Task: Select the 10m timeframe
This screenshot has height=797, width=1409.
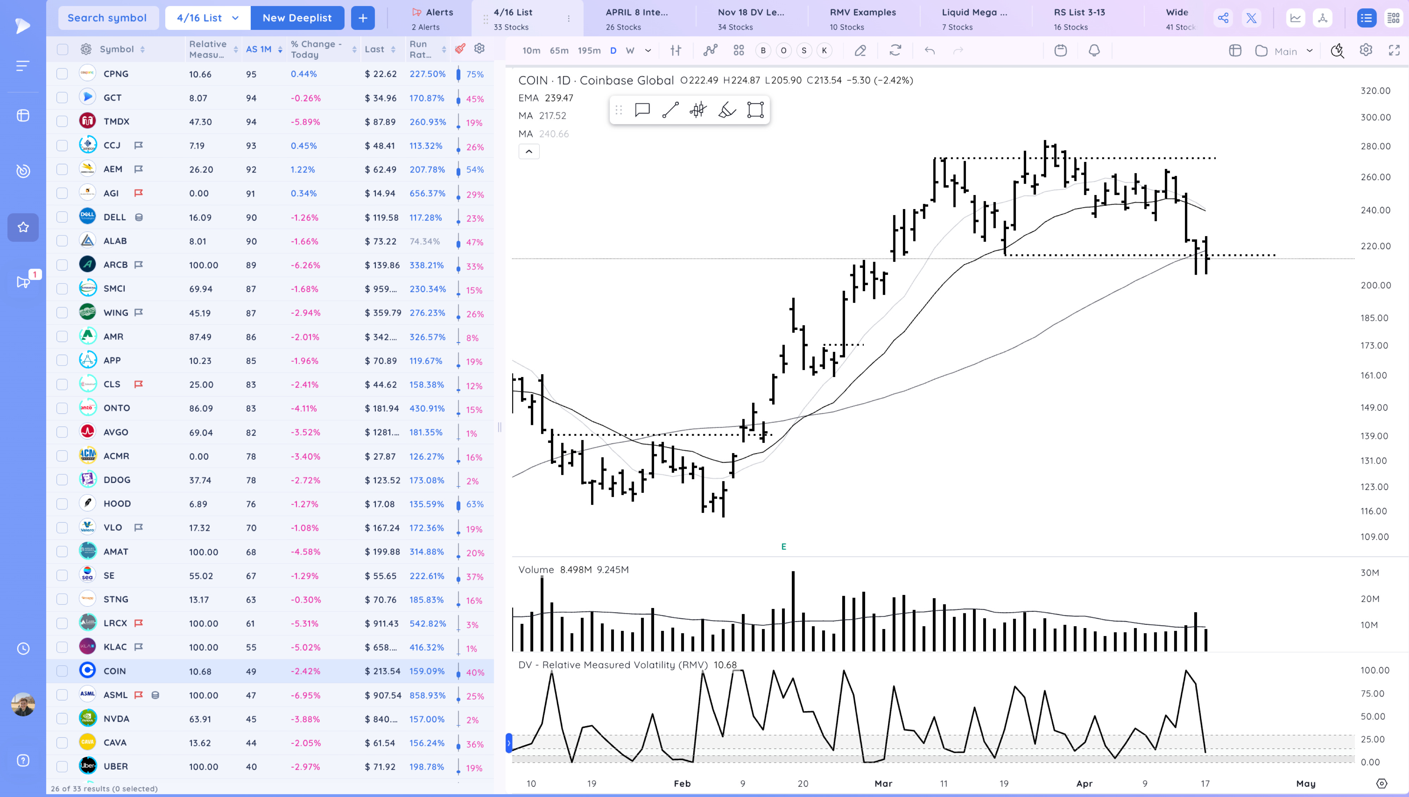Action: click(530, 50)
